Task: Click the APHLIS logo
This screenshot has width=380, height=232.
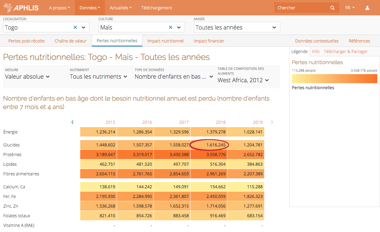Action: (x=21, y=8)
